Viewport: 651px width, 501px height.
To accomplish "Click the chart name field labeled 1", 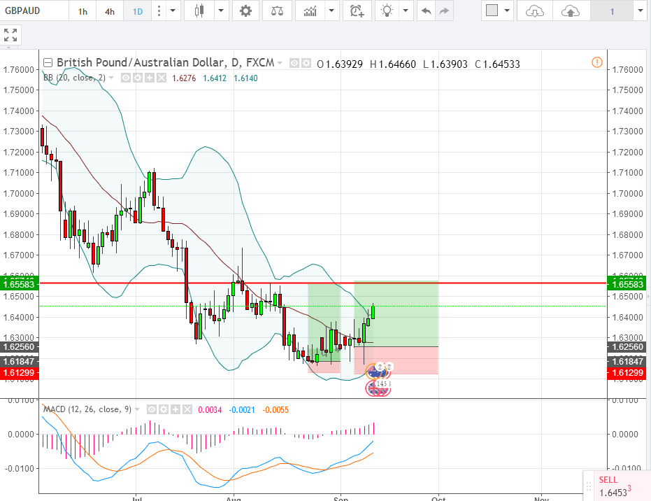I will tap(612, 12).
